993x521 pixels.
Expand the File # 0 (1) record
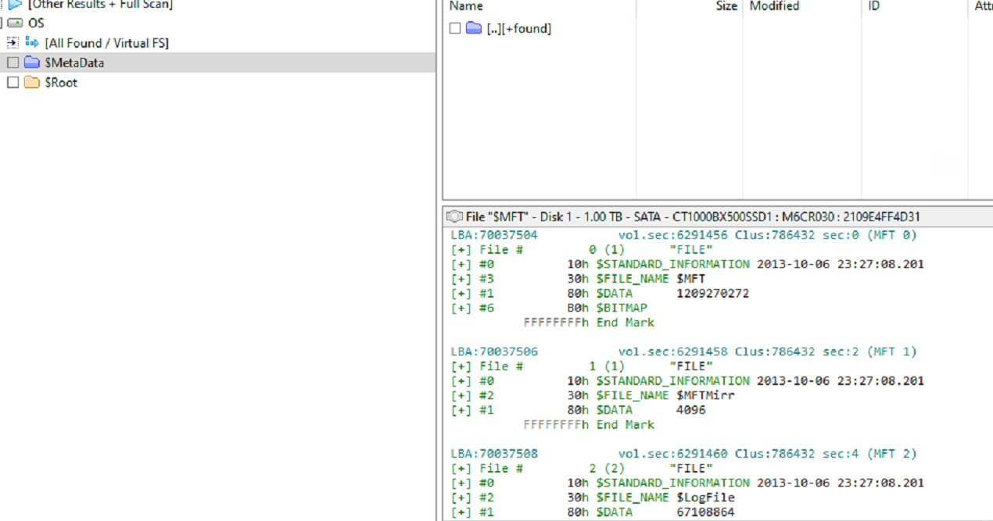coord(462,250)
